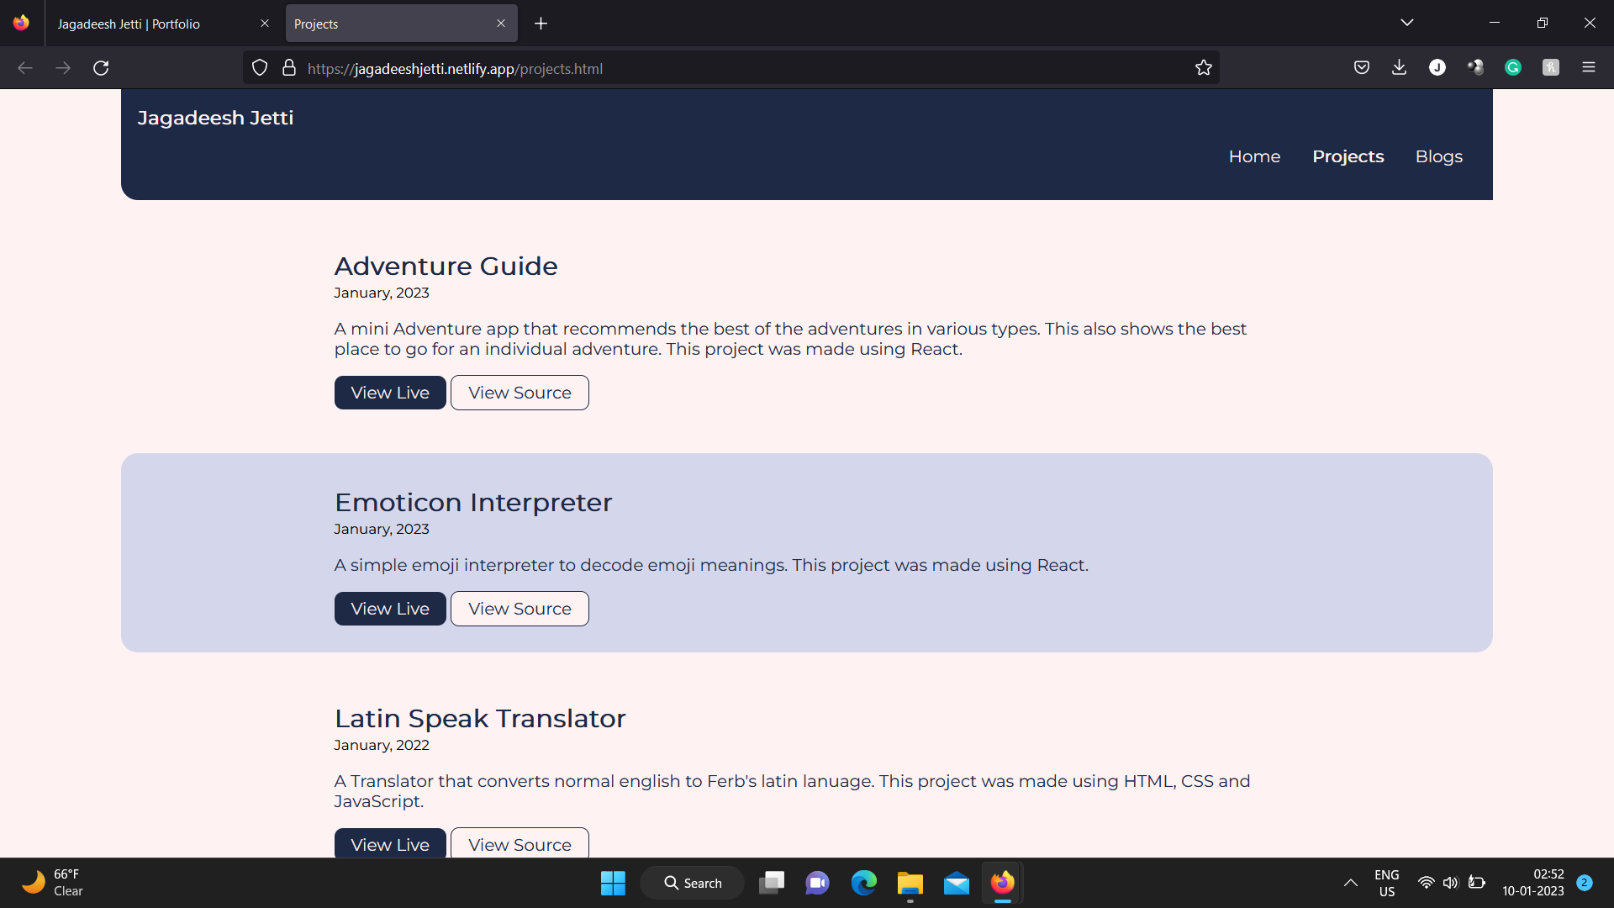Open tracking protection shield details
The image size is (1614, 908).
tap(259, 67)
